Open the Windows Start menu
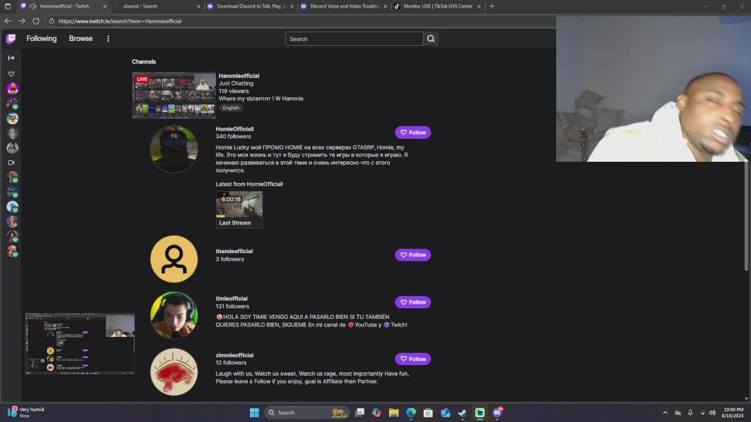Image resolution: width=751 pixels, height=422 pixels. pos(254,413)
